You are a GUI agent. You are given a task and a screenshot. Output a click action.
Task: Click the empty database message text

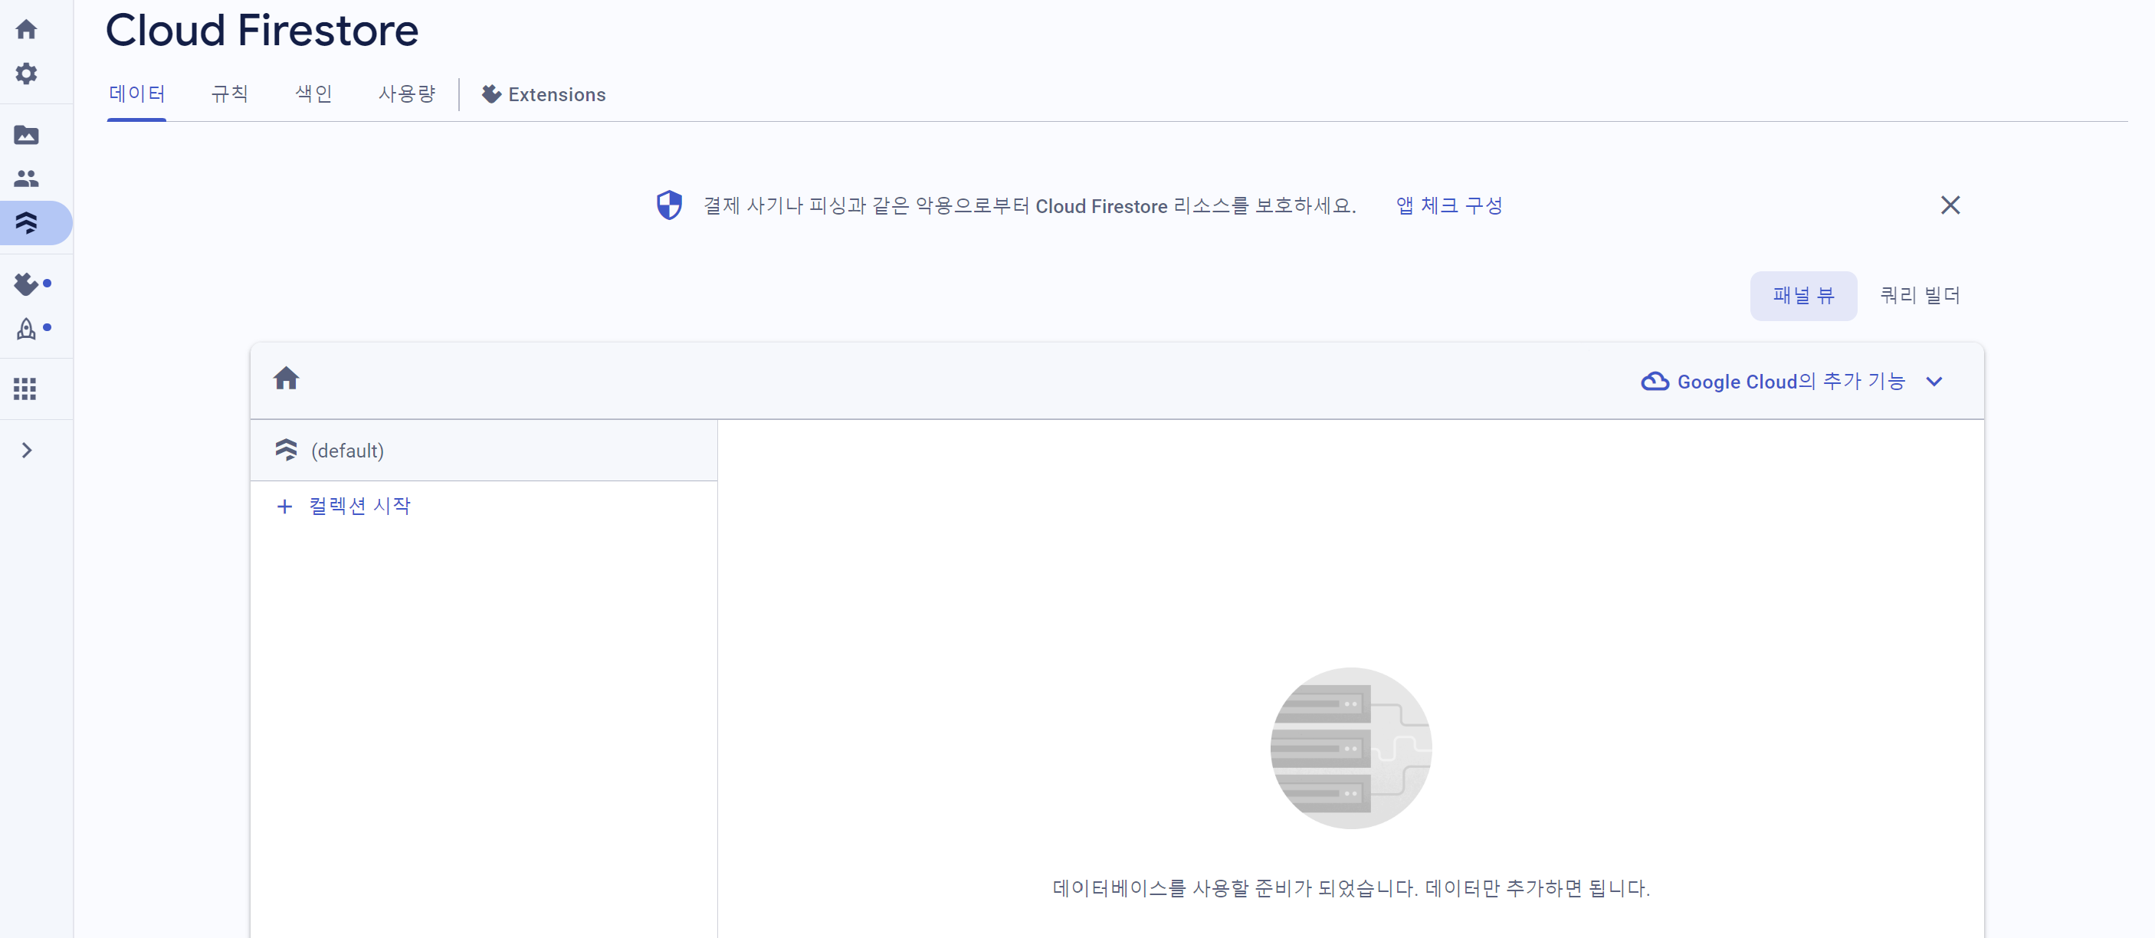coord(1350,887)
